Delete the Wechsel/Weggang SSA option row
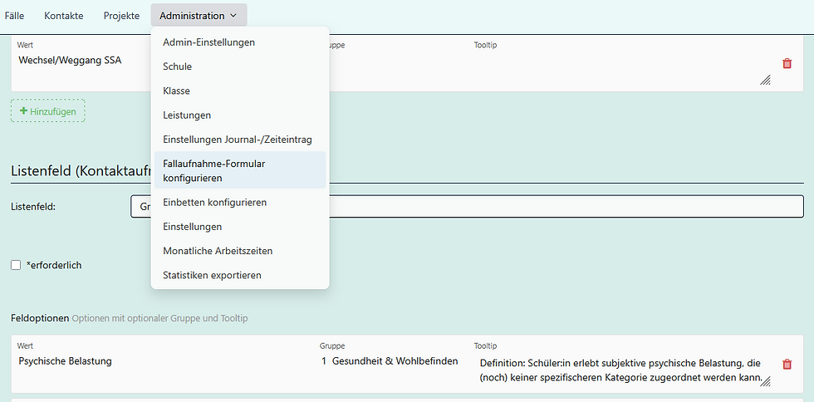This screenshot has width=814, height=402. (787, 63)
